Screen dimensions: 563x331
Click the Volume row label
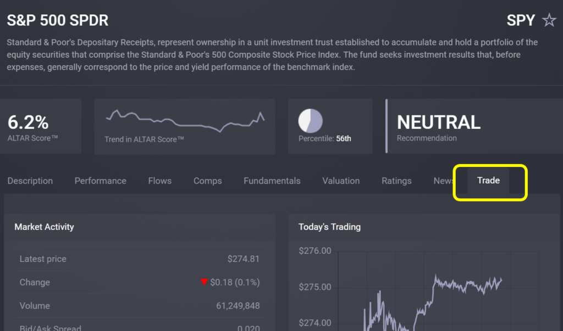(x=35, y=306)
